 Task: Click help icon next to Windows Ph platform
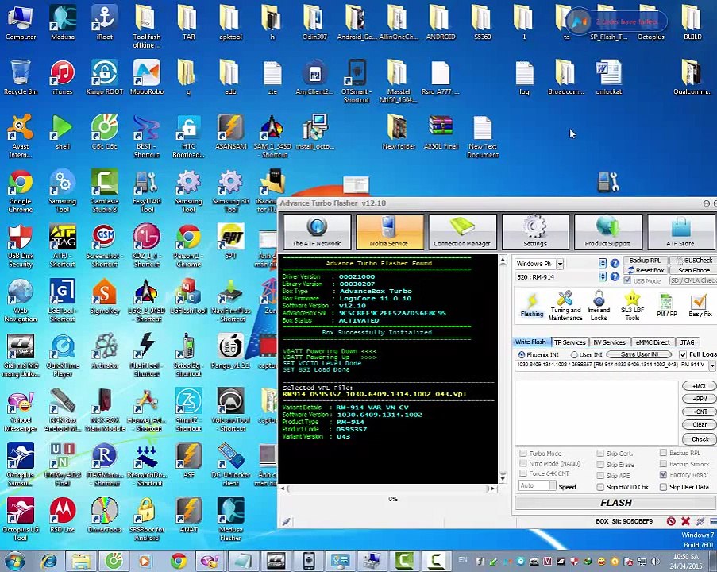tap(615, 263)
